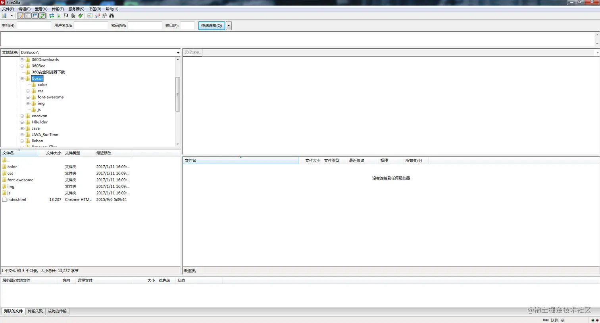
Task: Open the 文件(F) menu
Action: (x=8, y=9)
